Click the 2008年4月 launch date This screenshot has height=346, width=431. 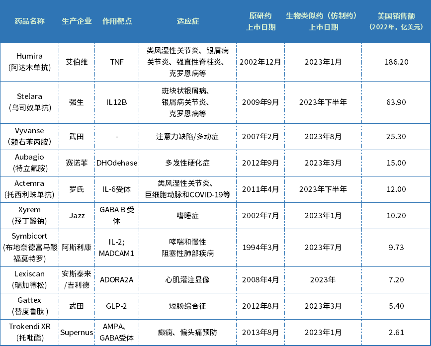tap(260, 279)
